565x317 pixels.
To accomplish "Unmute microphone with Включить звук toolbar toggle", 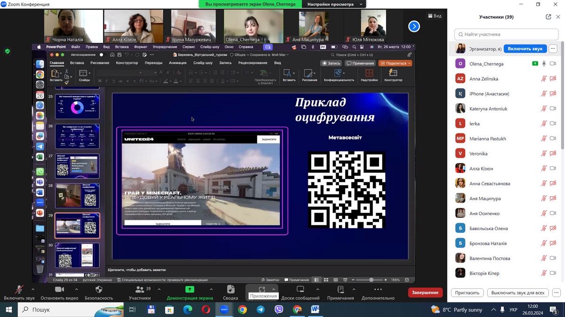I will coord(19,290).
